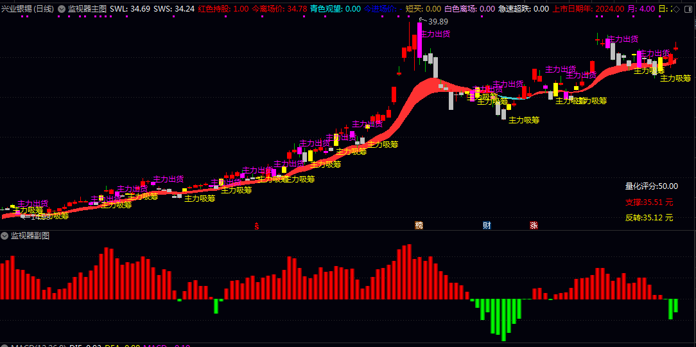Screen dimensions: 696x347
Task: Open the 财 financial report marker
Action: click(487, 226)
